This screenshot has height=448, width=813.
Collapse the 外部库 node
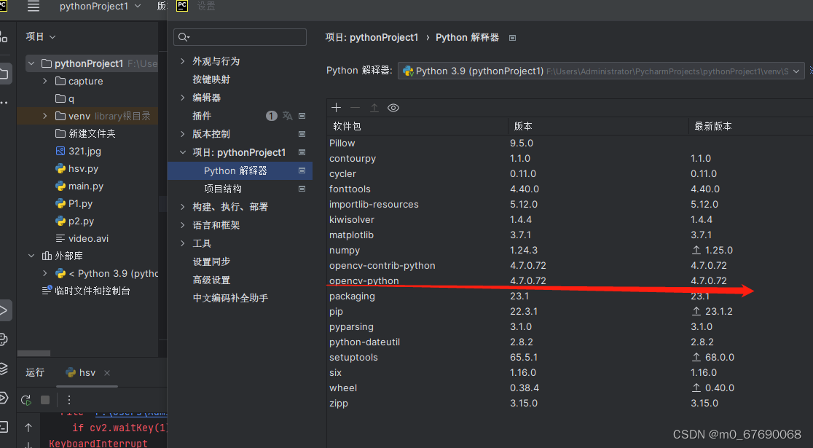31,256
